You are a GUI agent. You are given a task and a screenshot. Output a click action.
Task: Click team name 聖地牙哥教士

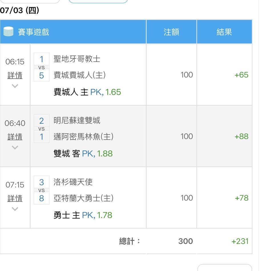pos(77,59)
